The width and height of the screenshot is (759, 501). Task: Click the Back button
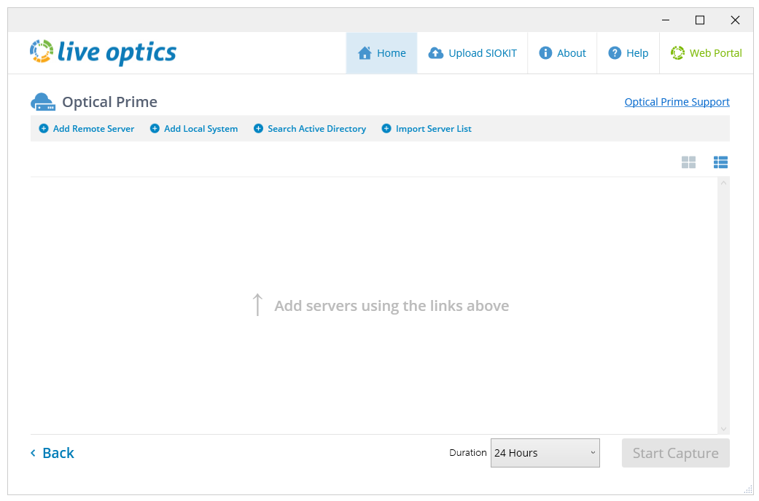point(52,452)
